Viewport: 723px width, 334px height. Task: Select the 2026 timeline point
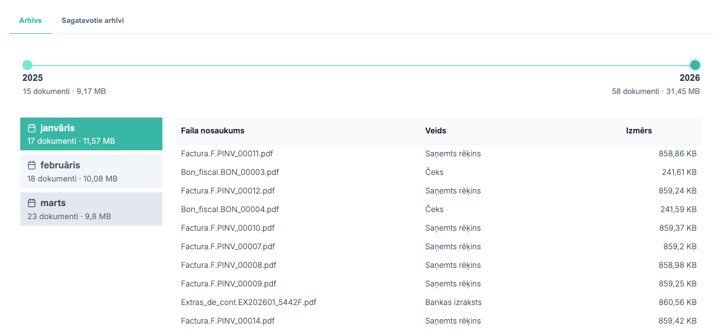click(695, 65)
